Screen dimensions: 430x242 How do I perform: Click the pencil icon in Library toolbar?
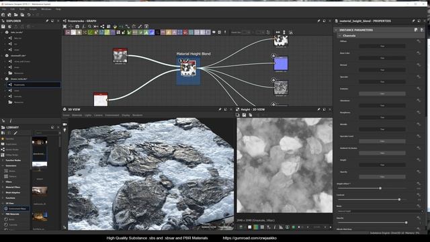15,133
